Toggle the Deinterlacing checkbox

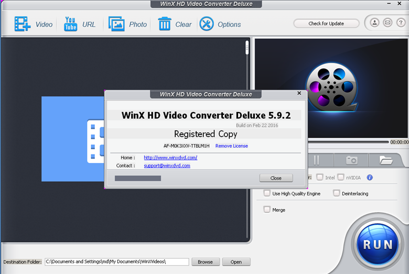pos(337,193)
